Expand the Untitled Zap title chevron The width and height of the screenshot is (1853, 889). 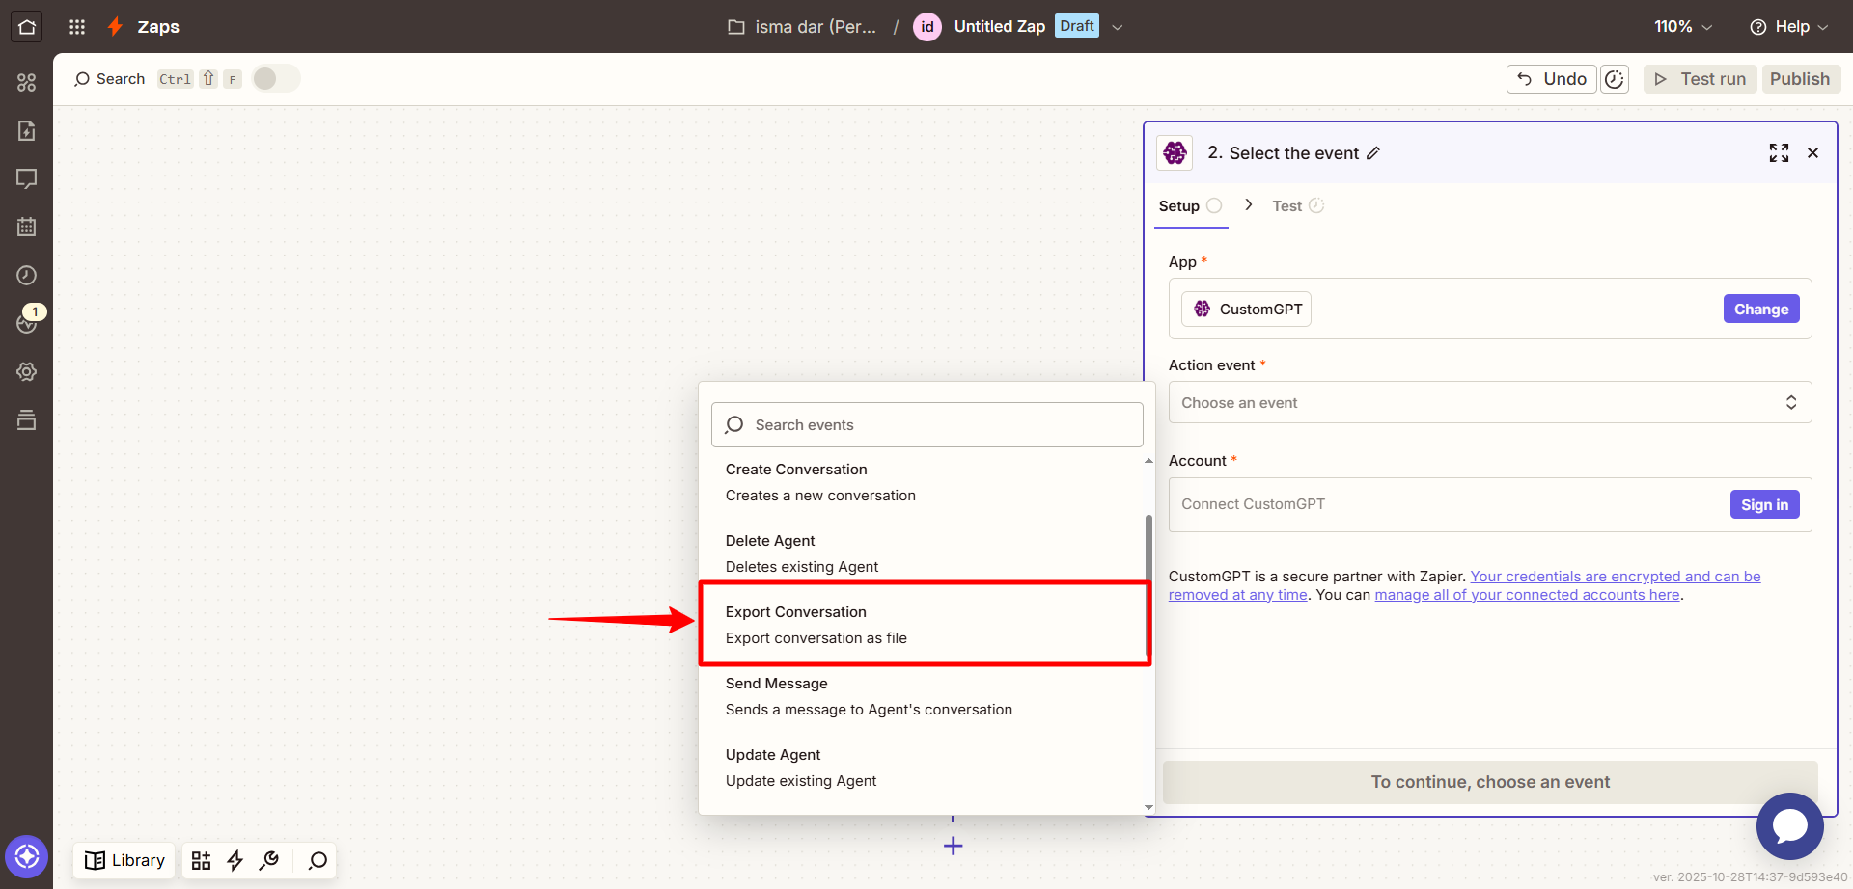coord(1118,27)
